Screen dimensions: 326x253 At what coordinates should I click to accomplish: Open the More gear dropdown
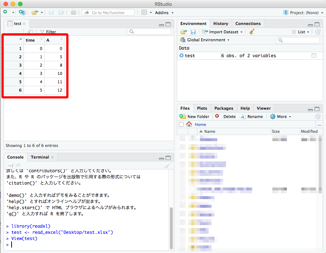(280, 117)
